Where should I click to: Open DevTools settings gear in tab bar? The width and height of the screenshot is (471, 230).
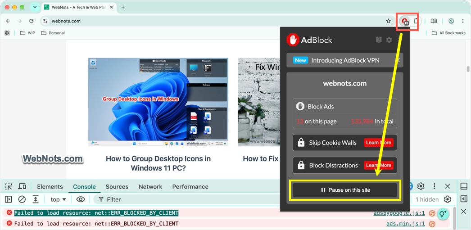coord(421,186)
